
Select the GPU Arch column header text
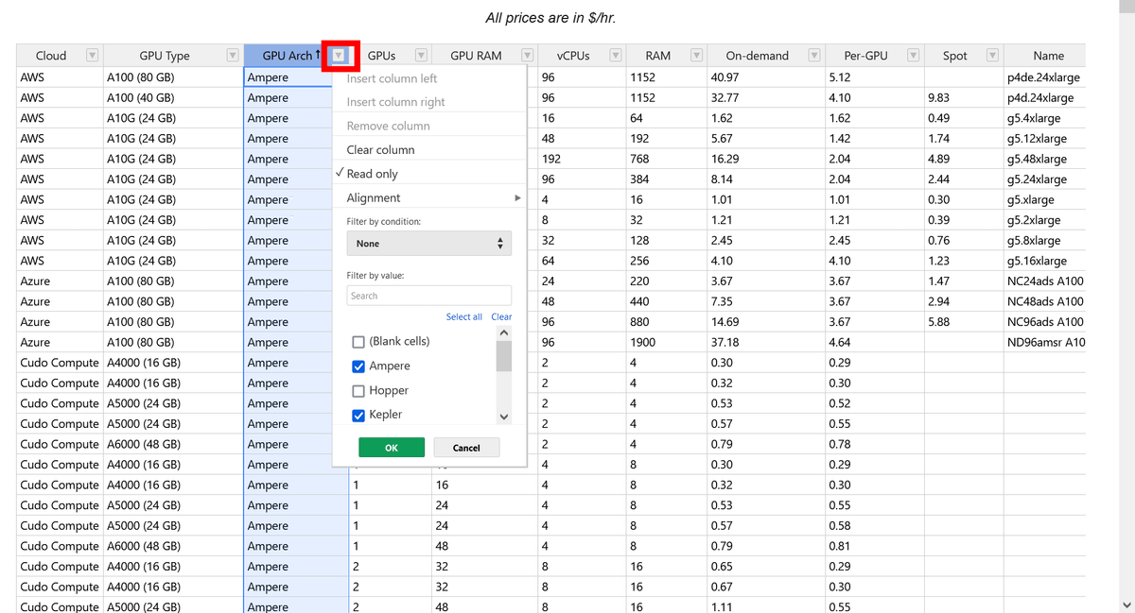pos(287,56)
